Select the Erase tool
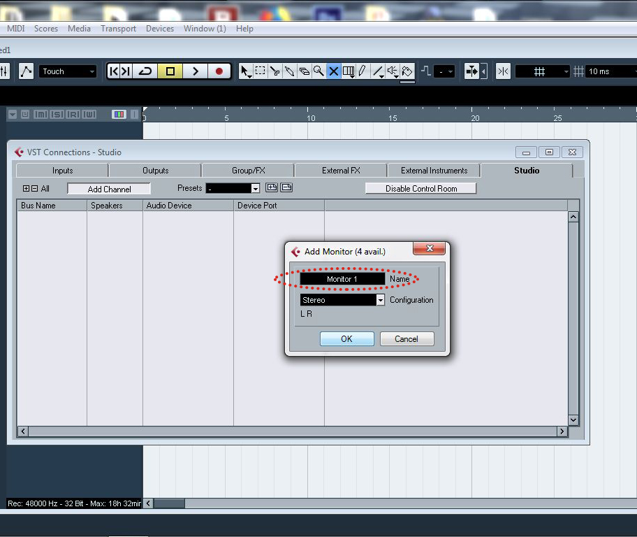 pos(304,71)
